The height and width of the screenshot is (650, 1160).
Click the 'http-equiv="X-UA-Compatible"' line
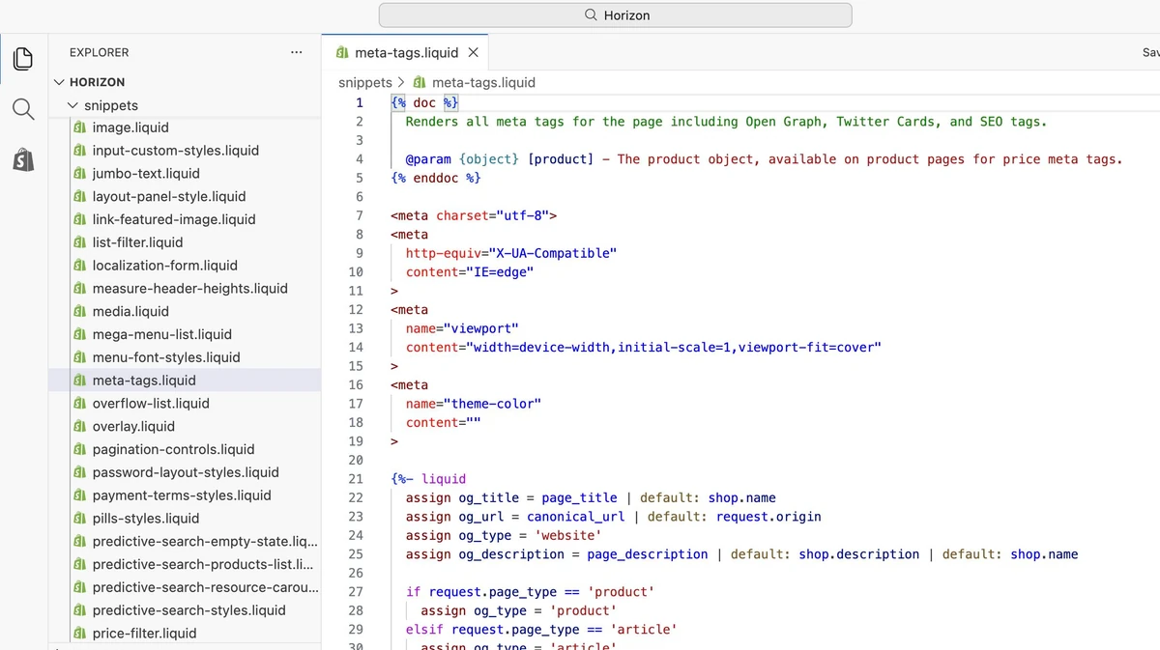(511, 253)
